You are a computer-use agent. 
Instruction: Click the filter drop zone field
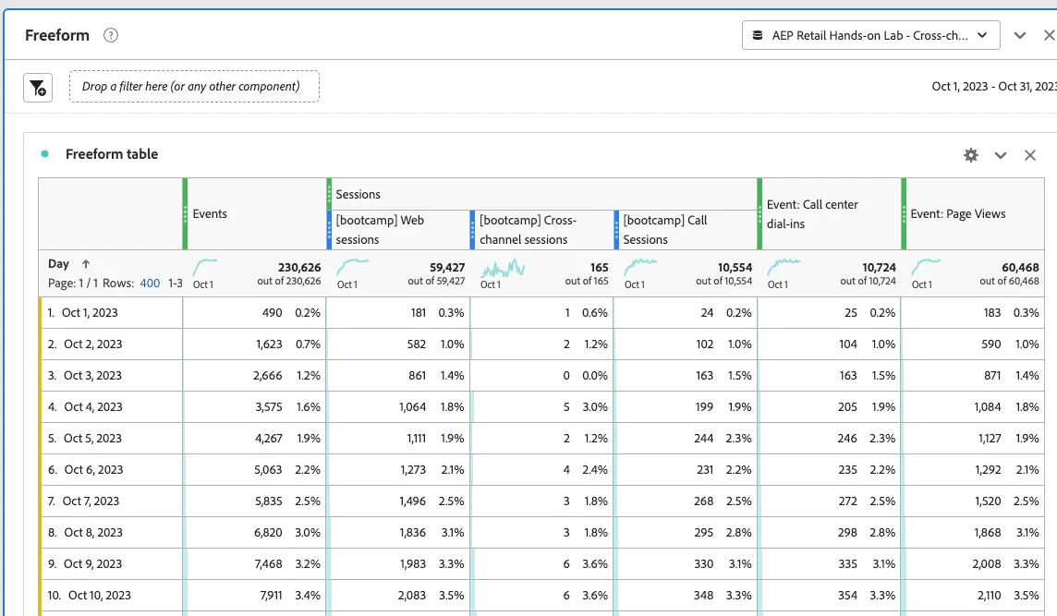(194, 86)
